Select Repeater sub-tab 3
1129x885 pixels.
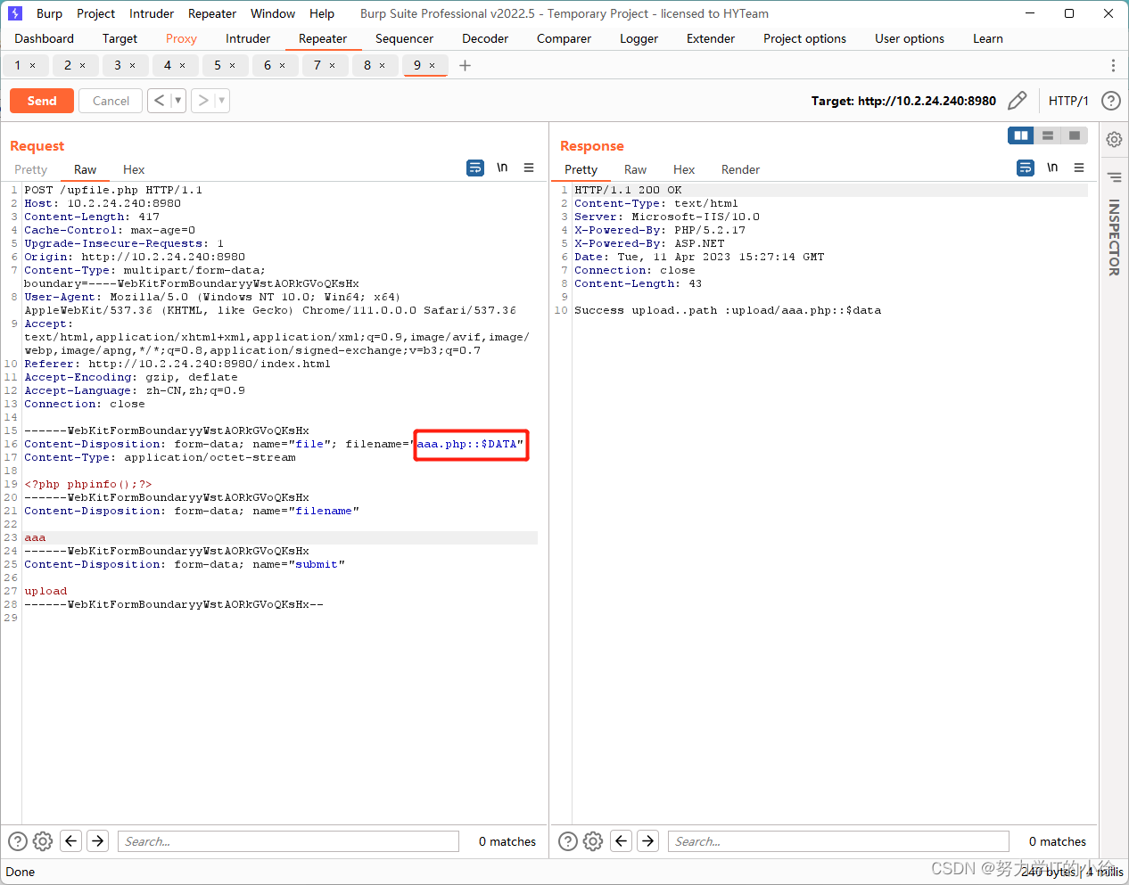(x=117, y=65)
